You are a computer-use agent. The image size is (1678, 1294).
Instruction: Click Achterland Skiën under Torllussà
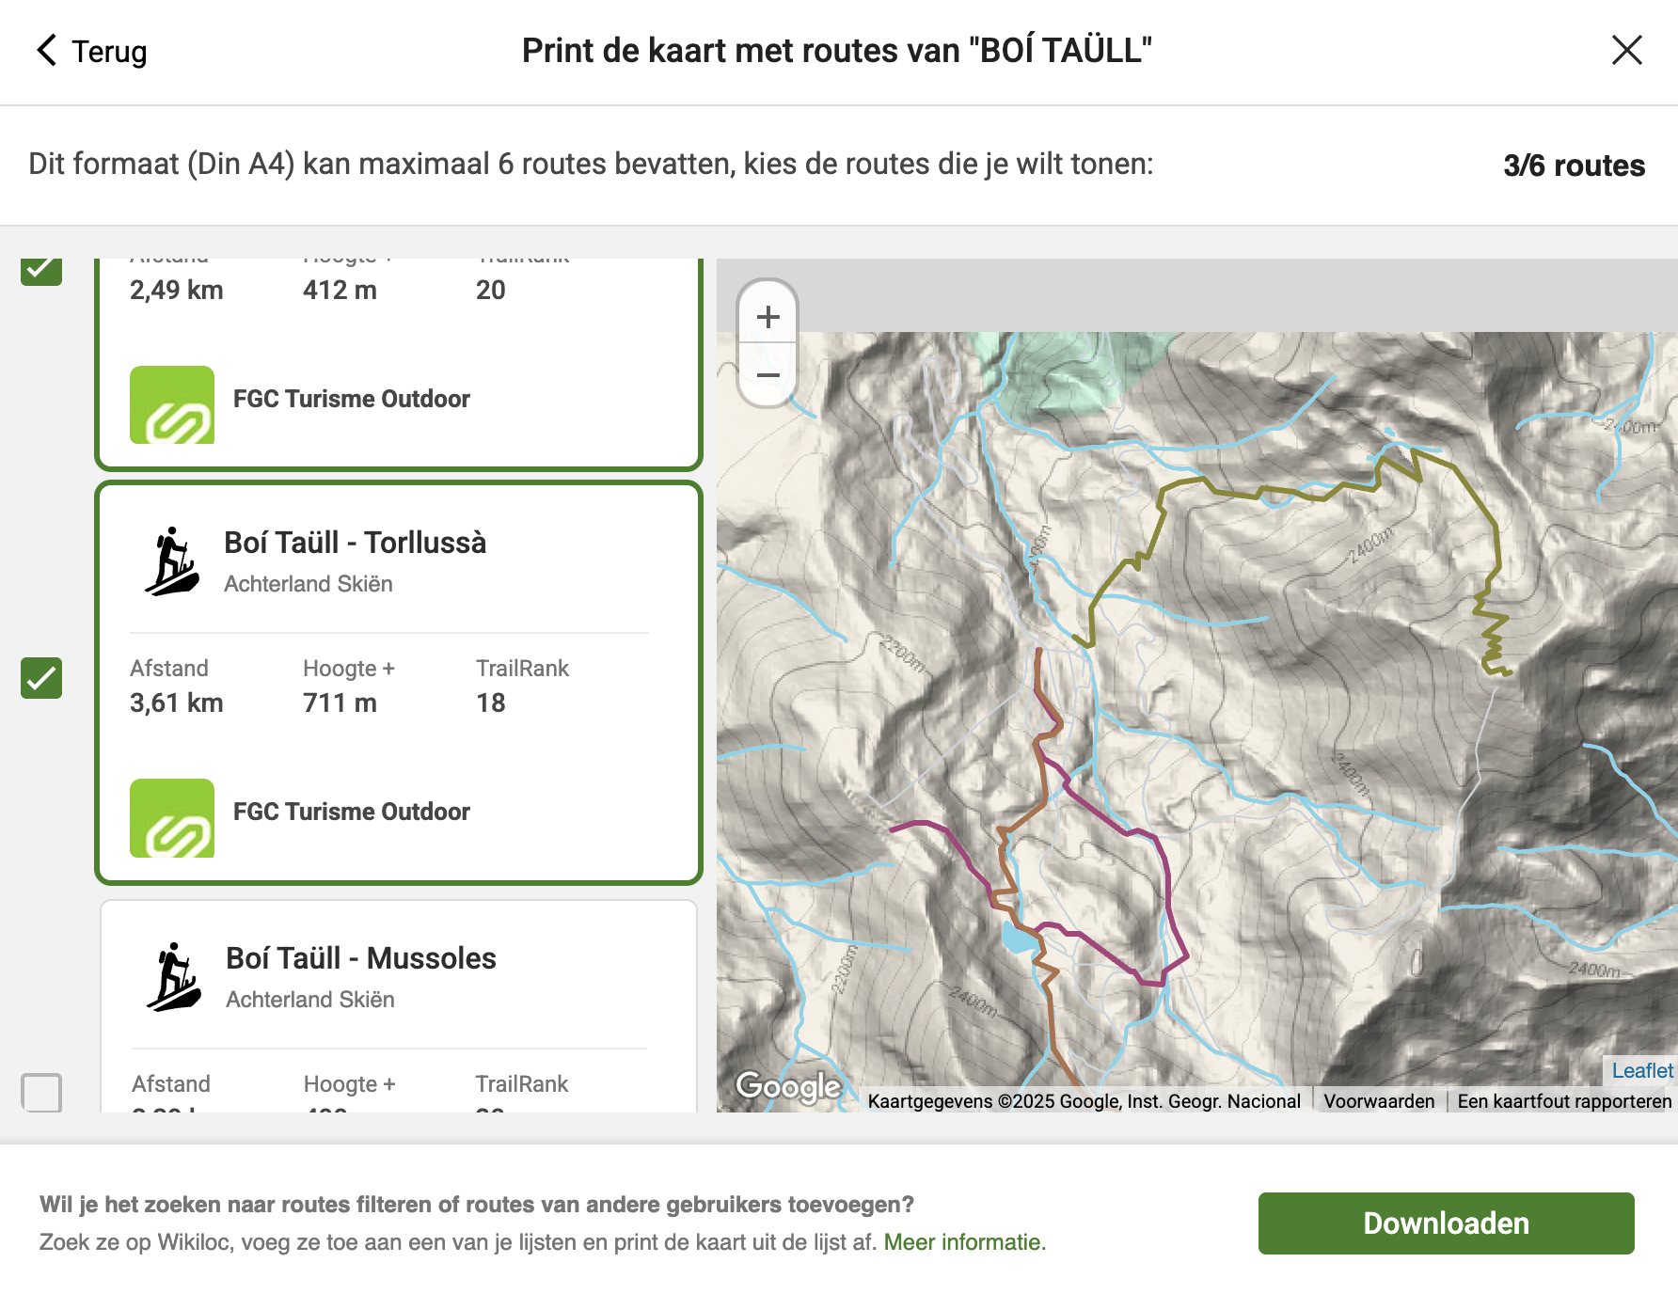(309, 584)
